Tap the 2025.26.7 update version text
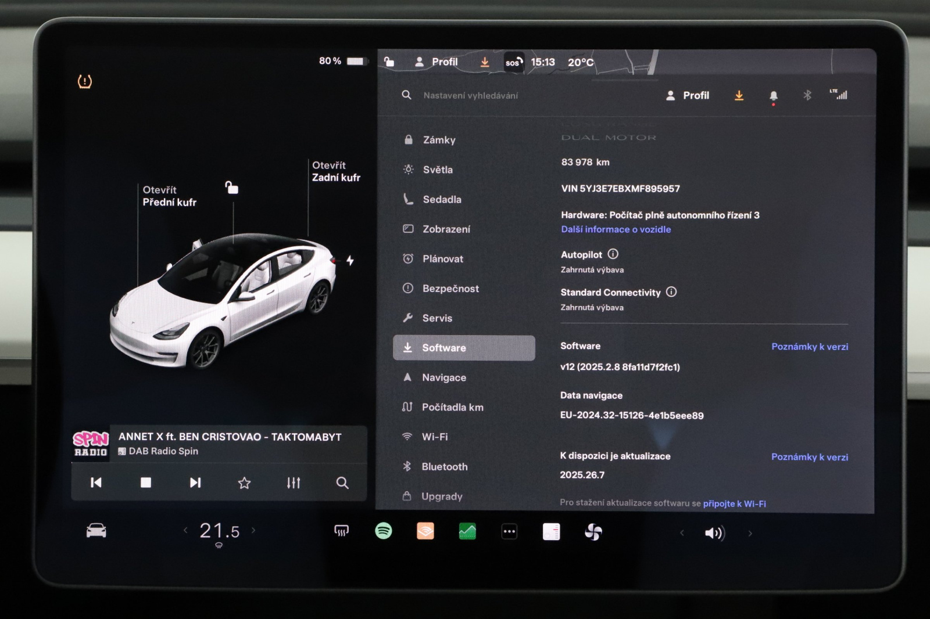The height and width of the screenshot is (619, 930). click(582, 475)
